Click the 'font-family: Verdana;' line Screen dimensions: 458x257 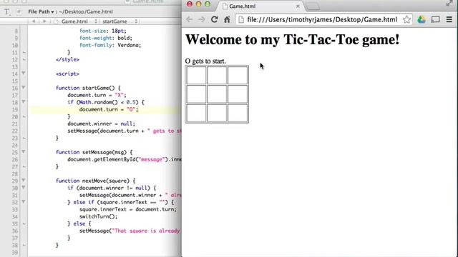point(110,45)
